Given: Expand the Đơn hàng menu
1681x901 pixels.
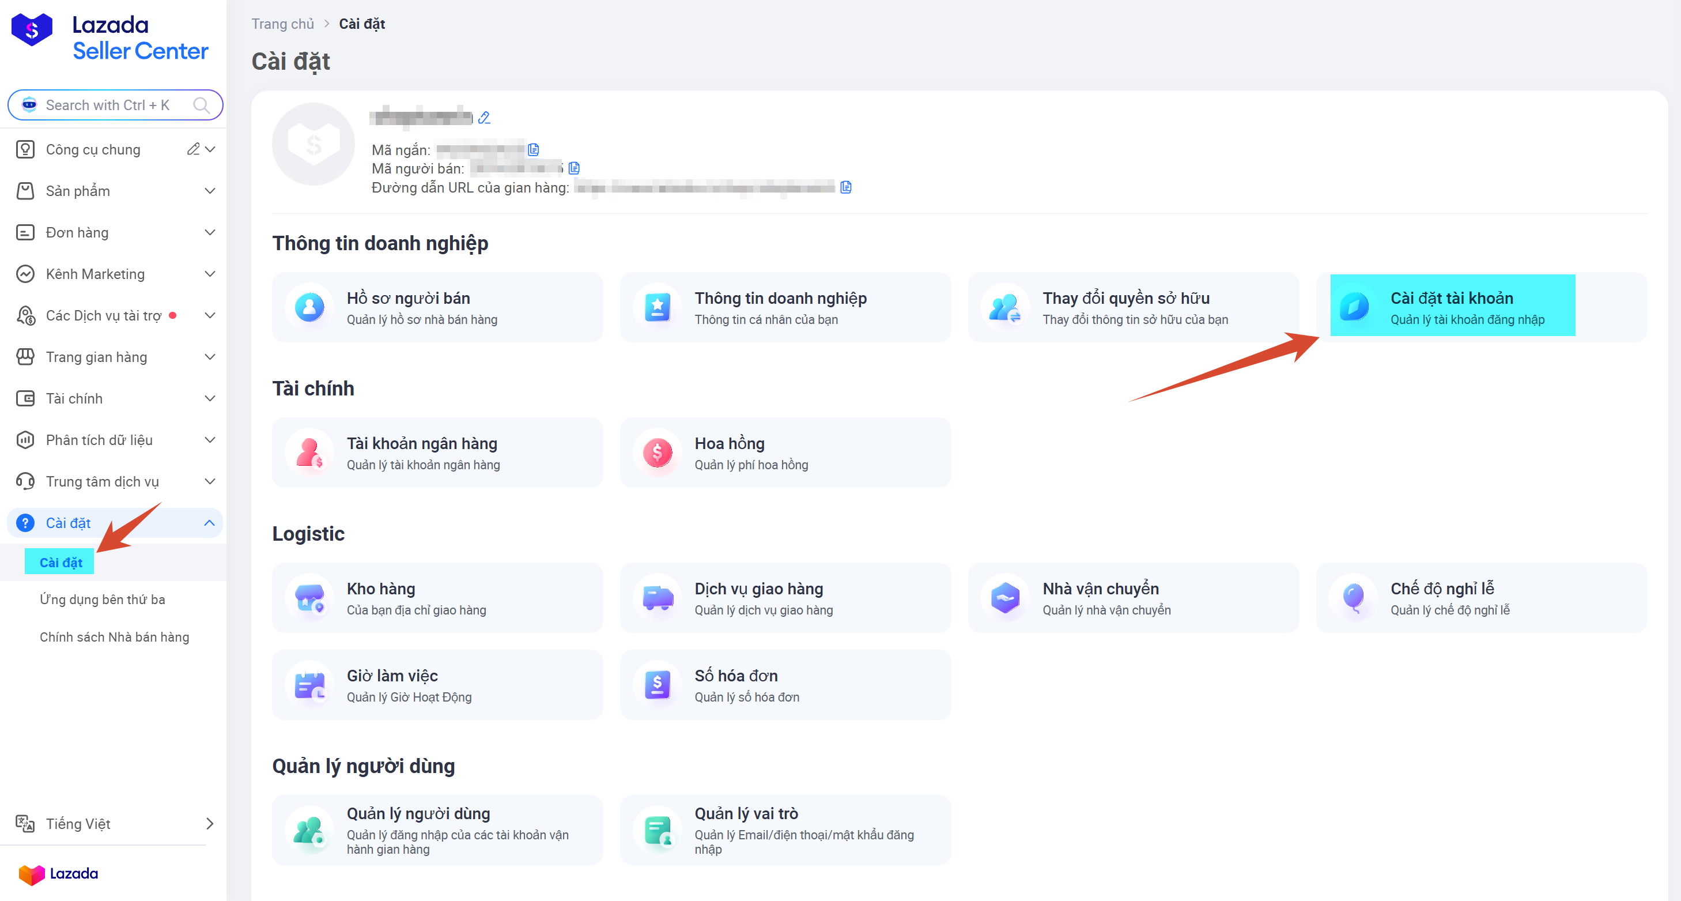Looking at the screenshot, I should click(x=114, y=232).
